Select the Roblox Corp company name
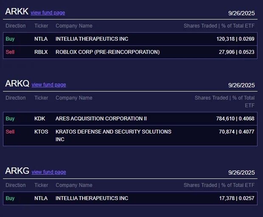The width and height of the screenshot is (263, 217). (107, 52)
